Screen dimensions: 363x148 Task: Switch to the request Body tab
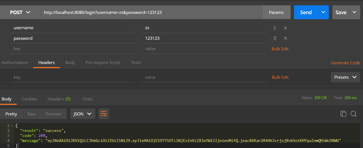(x=70, y=63)
